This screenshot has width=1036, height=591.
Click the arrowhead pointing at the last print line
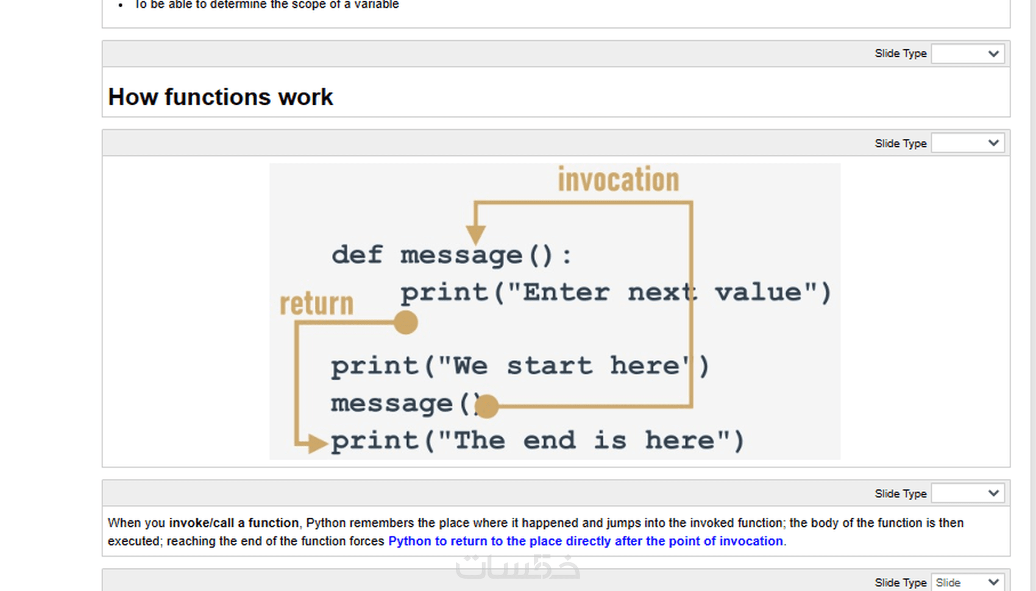coord(317,443)
